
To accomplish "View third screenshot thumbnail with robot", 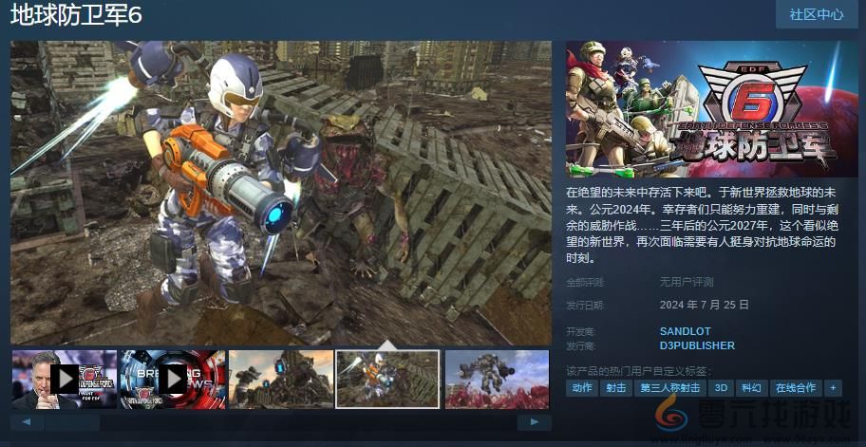I will click(x=280, y=379).
